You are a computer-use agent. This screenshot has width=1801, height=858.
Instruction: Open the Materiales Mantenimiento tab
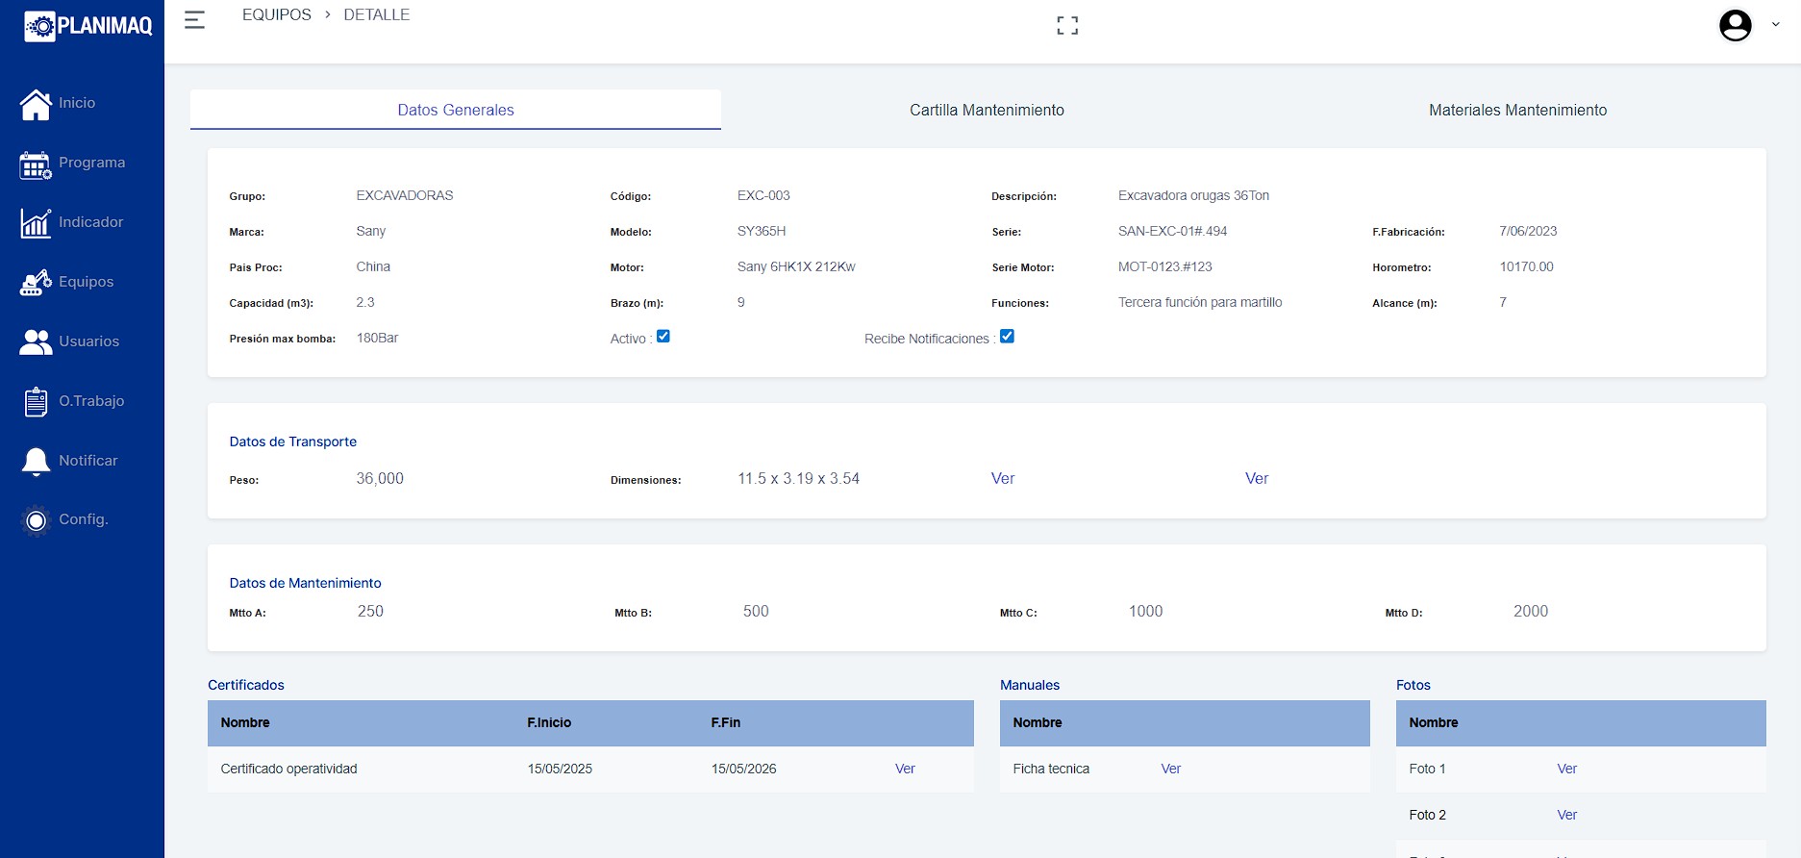[x=1517, y=110]
